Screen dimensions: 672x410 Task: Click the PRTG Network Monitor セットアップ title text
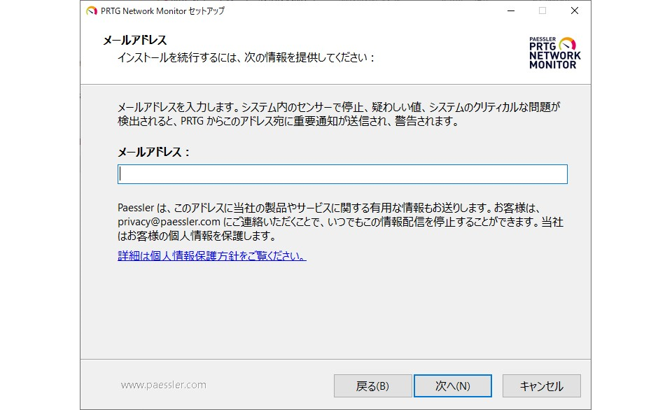pyautogui.click(x=162, y=10)
